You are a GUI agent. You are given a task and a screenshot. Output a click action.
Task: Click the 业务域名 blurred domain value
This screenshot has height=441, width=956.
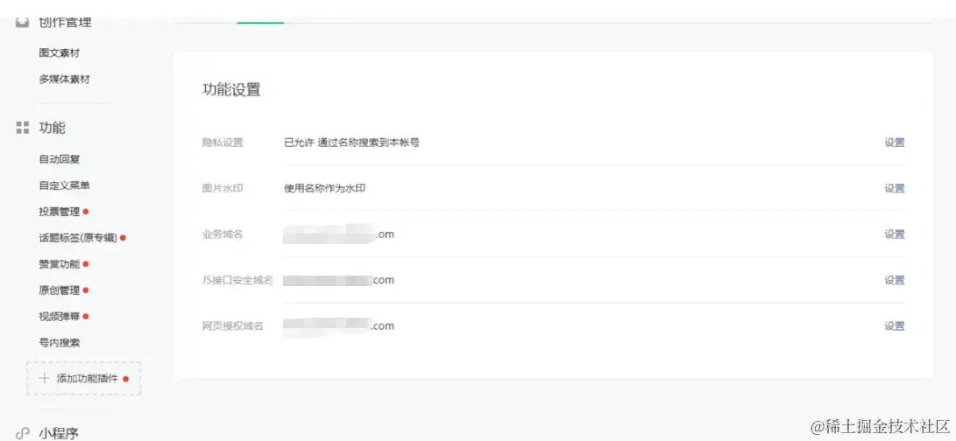pos(338,234)
